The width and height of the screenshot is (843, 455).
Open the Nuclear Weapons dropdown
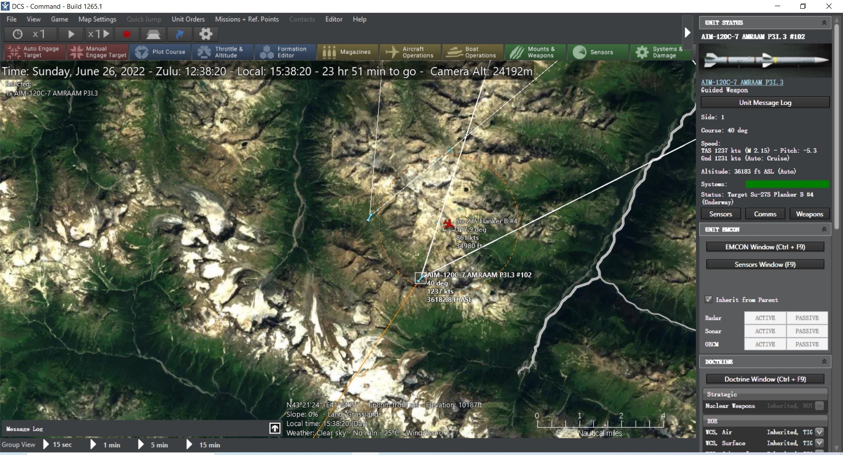tap(819, 406)
